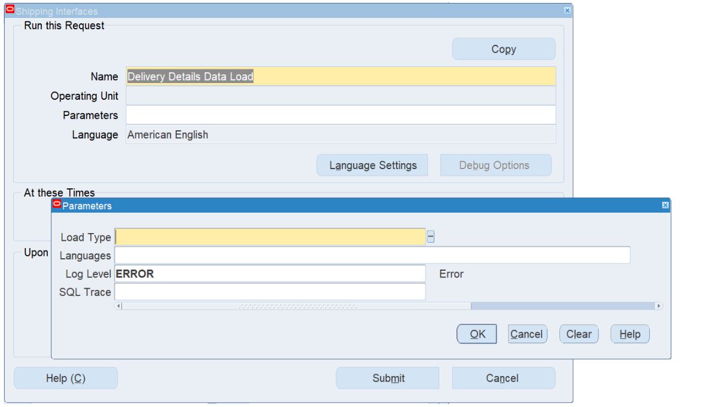Screen dimensions: 718x407
Task: Cancel the Parameters dialog
Action: pyautogui.click(x=527, y=334)
